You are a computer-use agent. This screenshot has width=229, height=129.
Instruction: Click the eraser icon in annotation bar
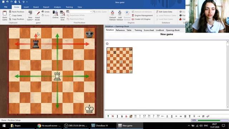208,116
